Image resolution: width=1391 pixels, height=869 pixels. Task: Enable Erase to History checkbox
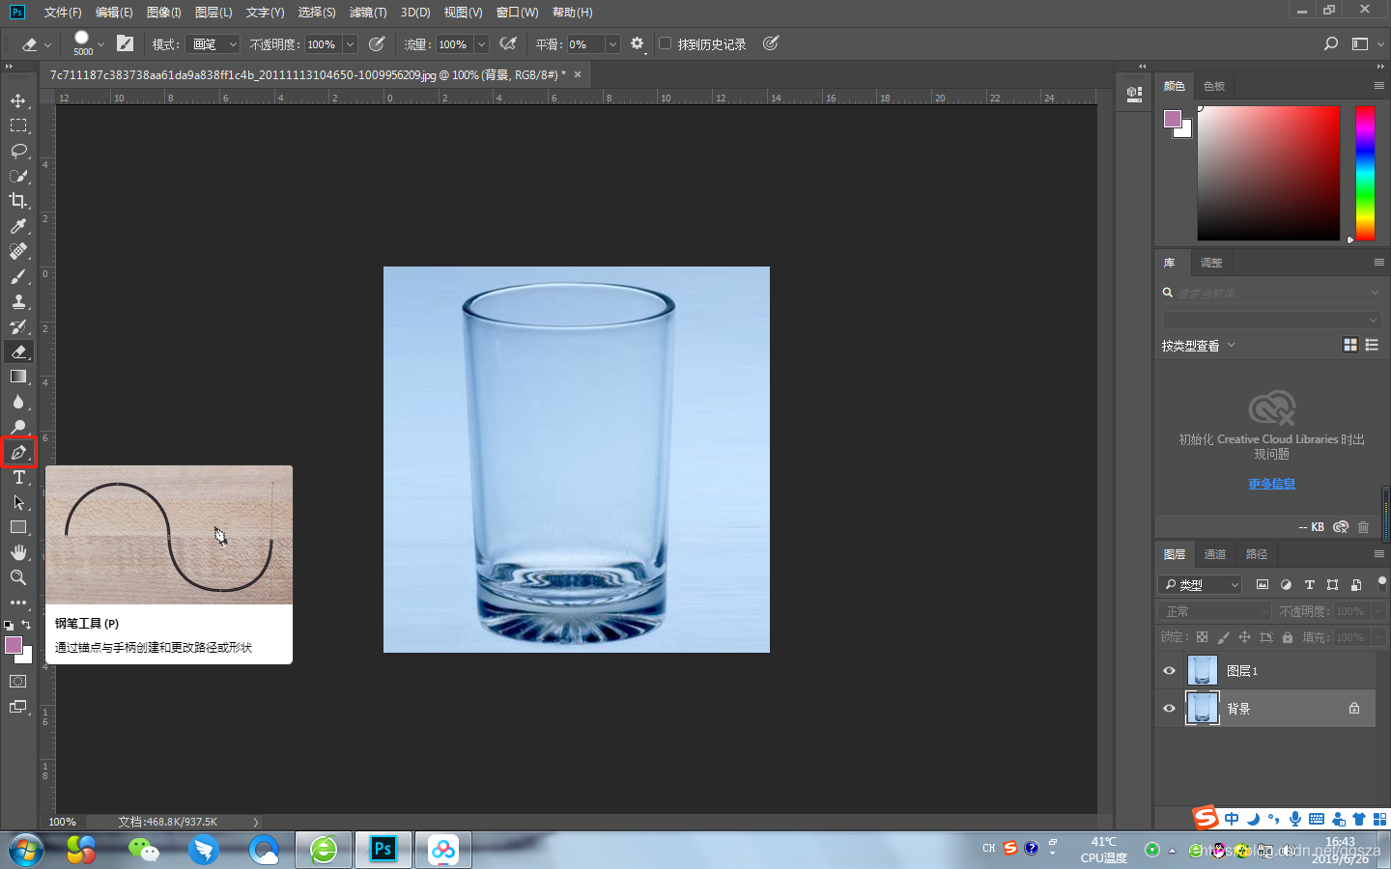[x=665, y=43]
